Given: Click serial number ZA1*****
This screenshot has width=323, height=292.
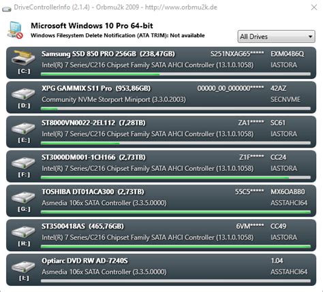Looking at the screenshot, I should click(x=251, y=123).
